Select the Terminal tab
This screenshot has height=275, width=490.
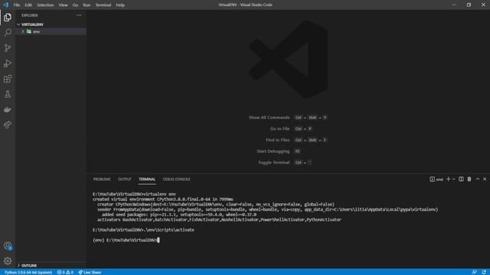point(147,180)
